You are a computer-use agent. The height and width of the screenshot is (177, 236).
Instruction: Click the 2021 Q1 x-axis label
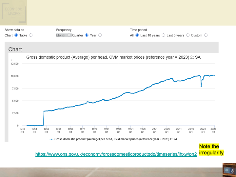coord(203,130)
